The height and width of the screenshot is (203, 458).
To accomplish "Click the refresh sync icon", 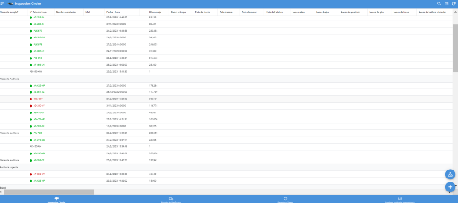I will coord(453,4).
